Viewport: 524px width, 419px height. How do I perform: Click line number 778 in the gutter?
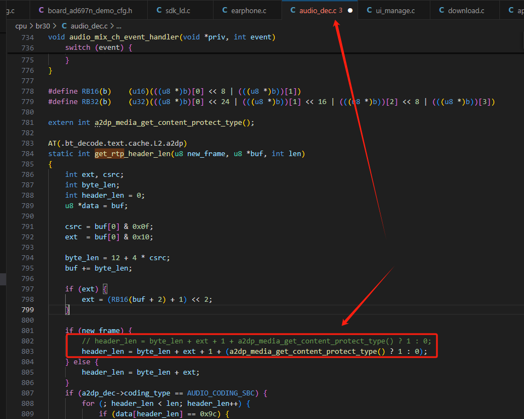[x=27, y=91]
